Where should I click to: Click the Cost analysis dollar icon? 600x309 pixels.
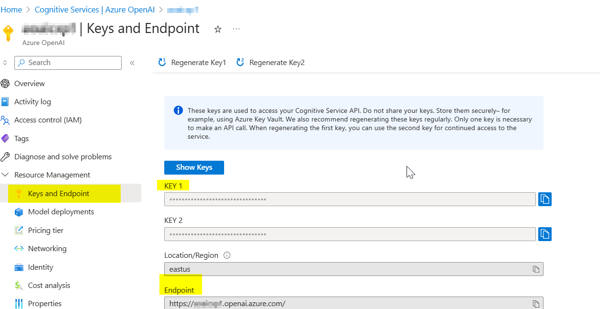pyautogui.click(x=19, y=286)
